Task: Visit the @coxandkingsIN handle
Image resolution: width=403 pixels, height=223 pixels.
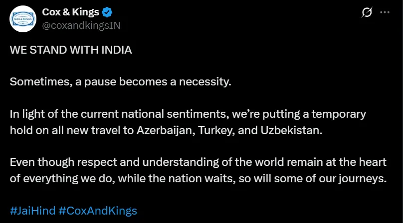Action: pos(81,25)
